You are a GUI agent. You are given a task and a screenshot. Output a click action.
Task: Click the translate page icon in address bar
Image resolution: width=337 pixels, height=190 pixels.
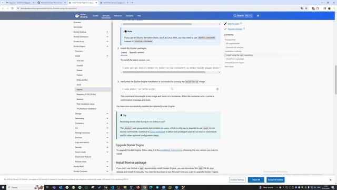[x=302, y=8]
